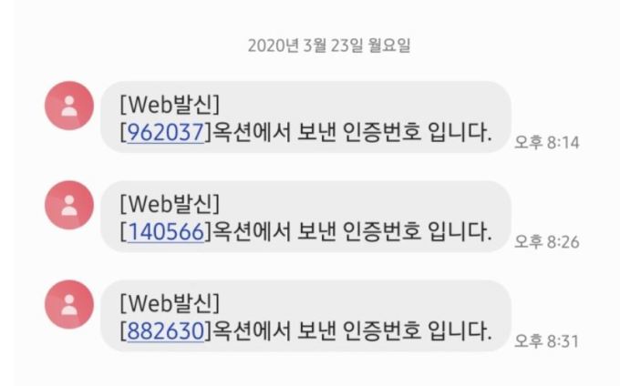The image size is (620, 386).
Task: Select the message bubble received at 8:26
Action: click(305, 217)
